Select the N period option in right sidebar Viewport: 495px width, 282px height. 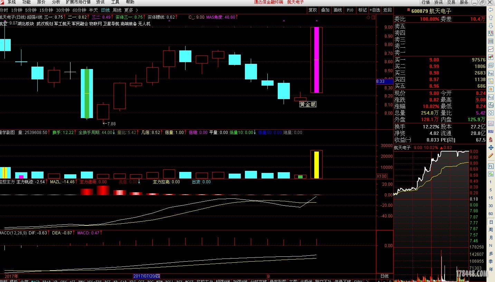point(491,245)
